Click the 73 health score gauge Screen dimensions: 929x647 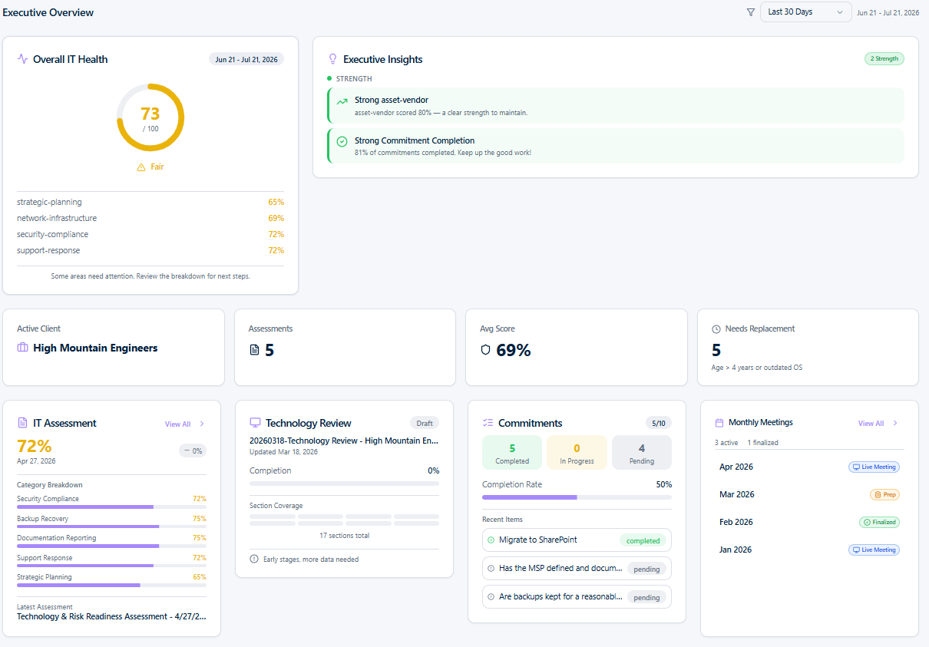pos(150,117)
